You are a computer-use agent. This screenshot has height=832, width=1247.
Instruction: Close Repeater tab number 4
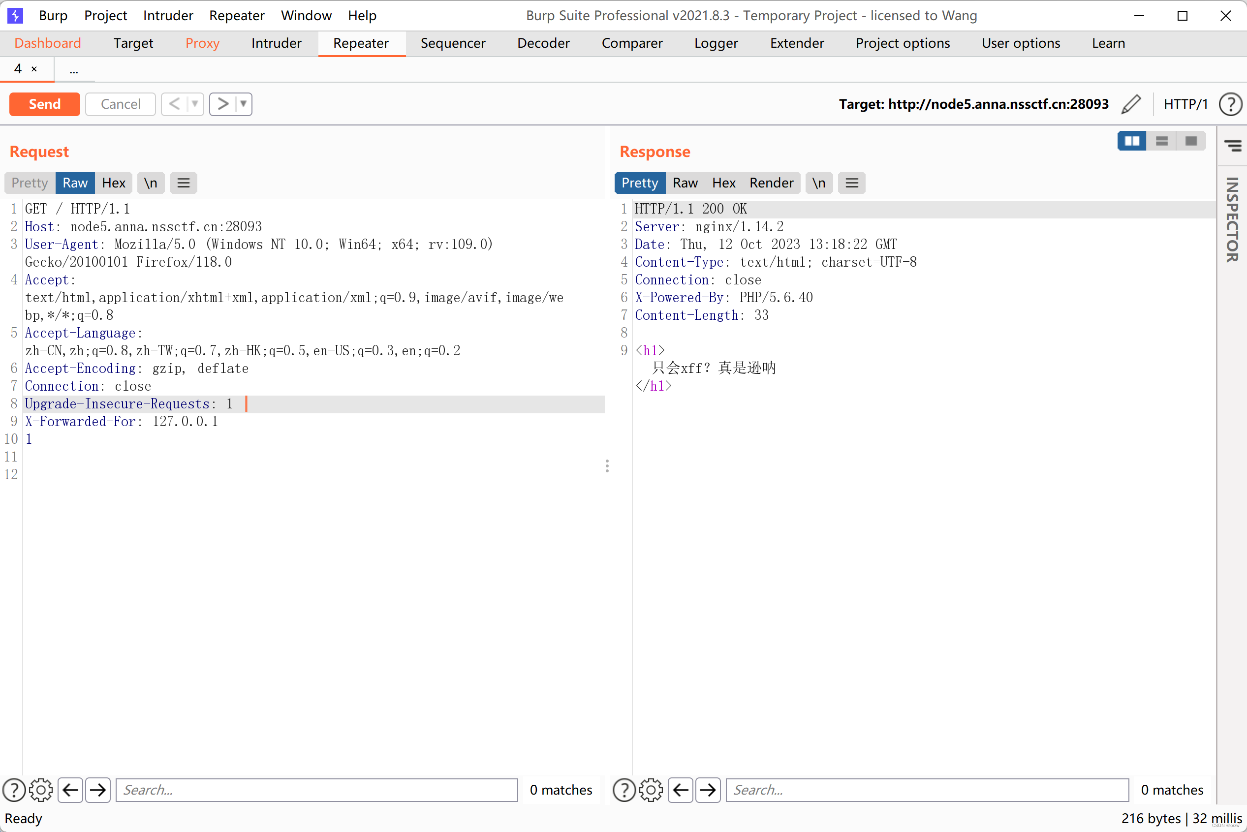point(34,69)
